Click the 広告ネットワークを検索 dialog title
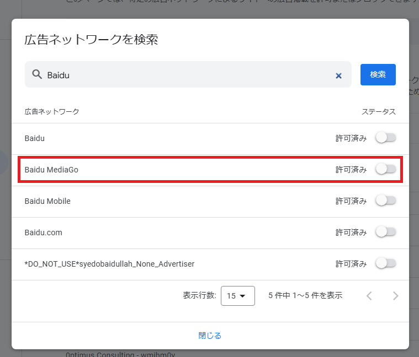The height and width of the screenshot is (357, 419). [91, 40]
